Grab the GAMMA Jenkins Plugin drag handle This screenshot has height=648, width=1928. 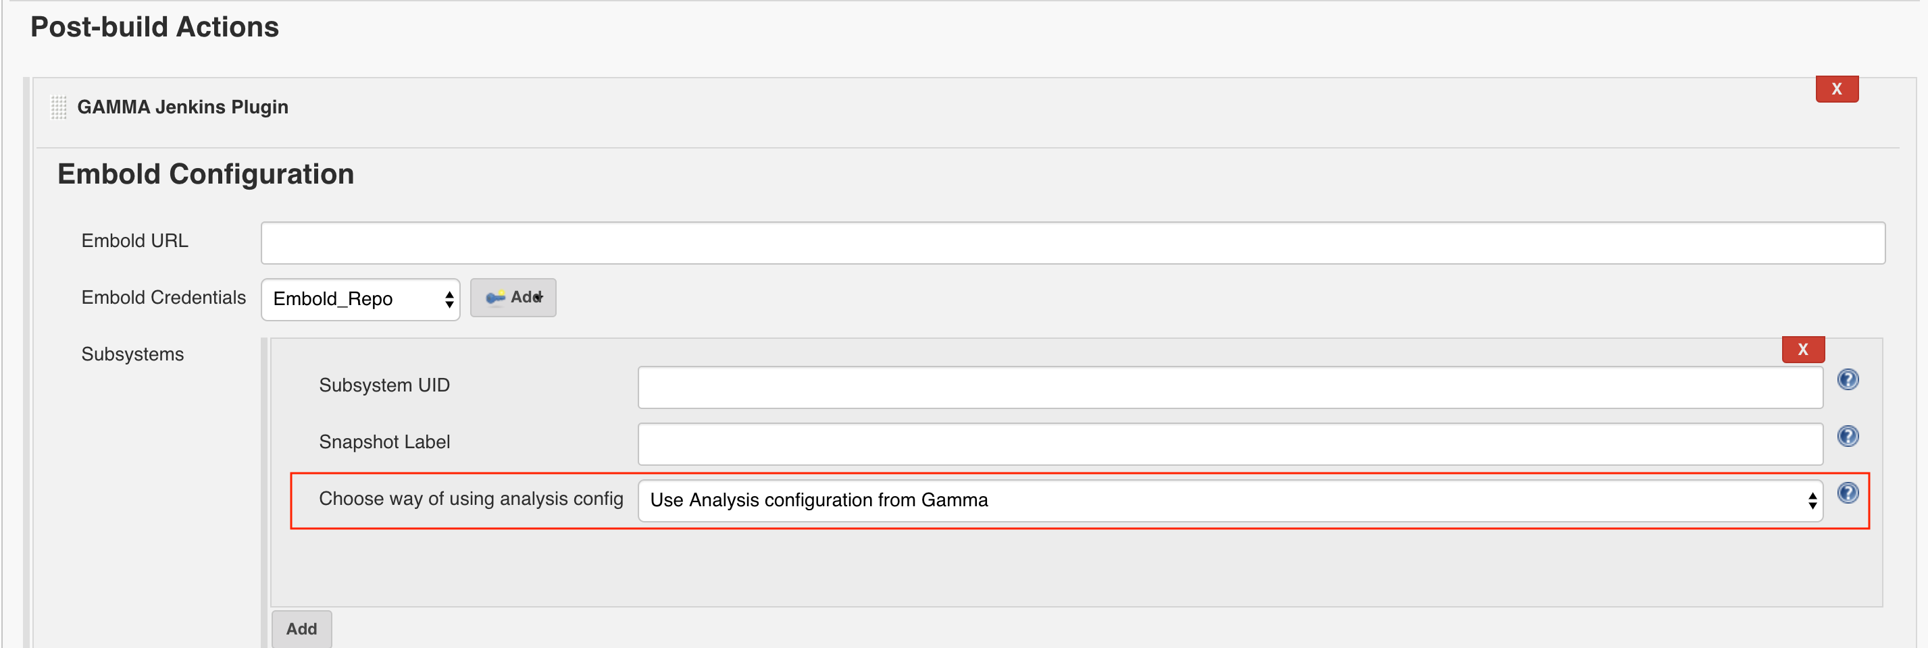tap(58, 108)
